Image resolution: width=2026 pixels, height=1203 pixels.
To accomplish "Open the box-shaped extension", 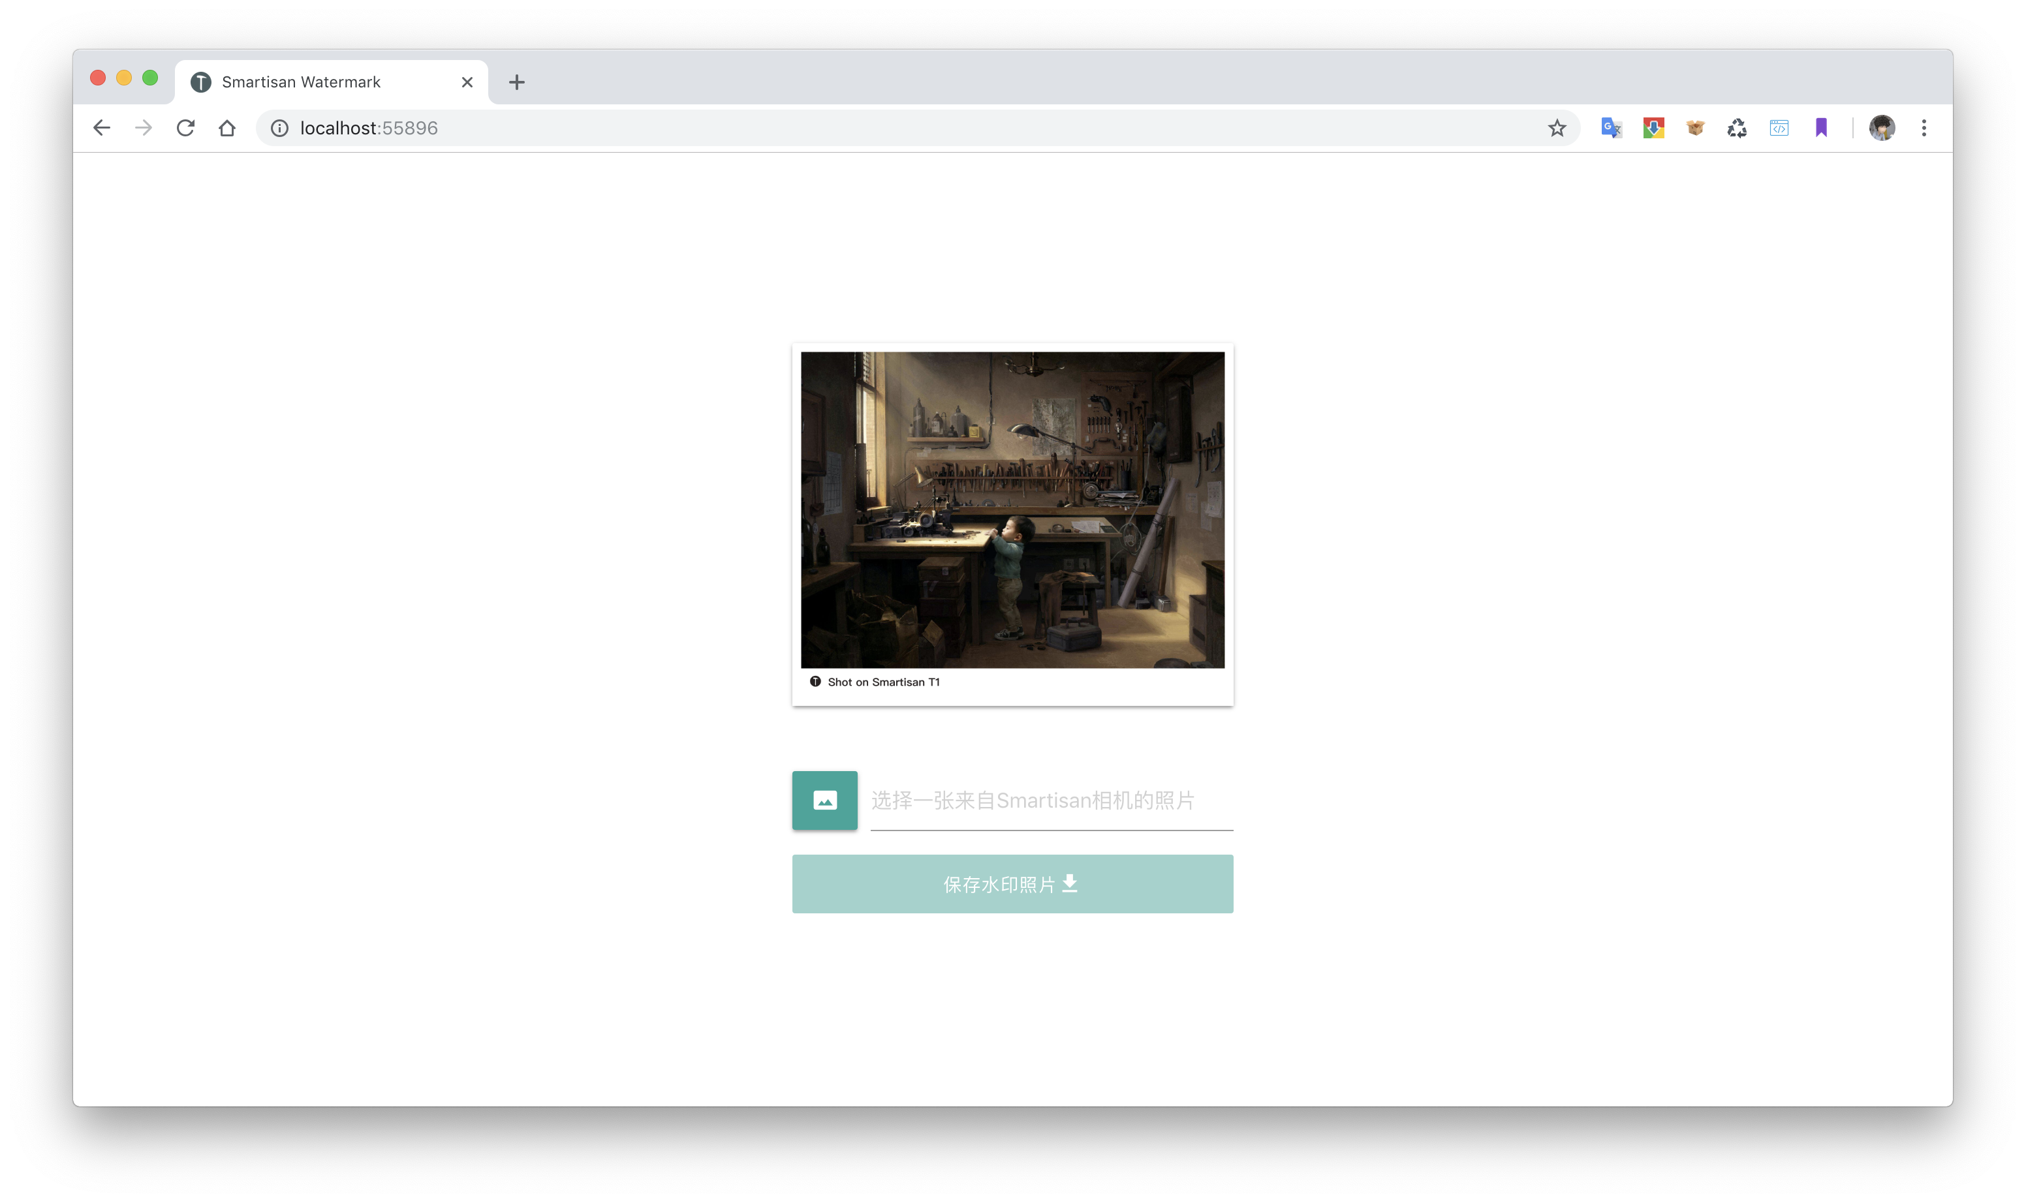I will point(1695,128).
